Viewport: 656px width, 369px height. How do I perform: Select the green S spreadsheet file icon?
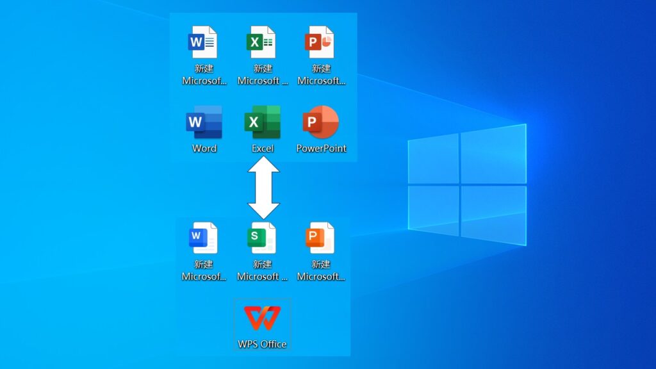coord(261,238)
